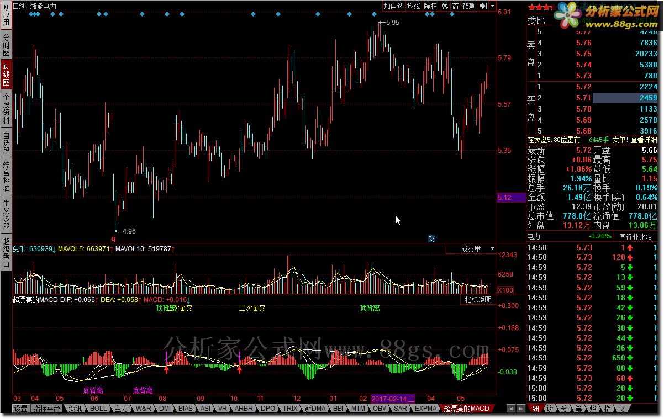Switch indicator to TRIX

coord(290,409)
